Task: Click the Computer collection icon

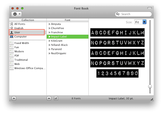Action: pos(12,37)
